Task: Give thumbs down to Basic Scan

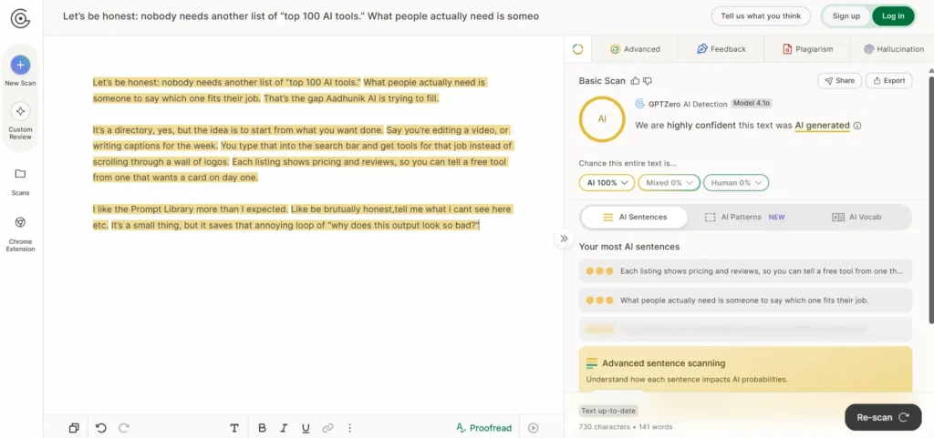Action: coord(649,81)
